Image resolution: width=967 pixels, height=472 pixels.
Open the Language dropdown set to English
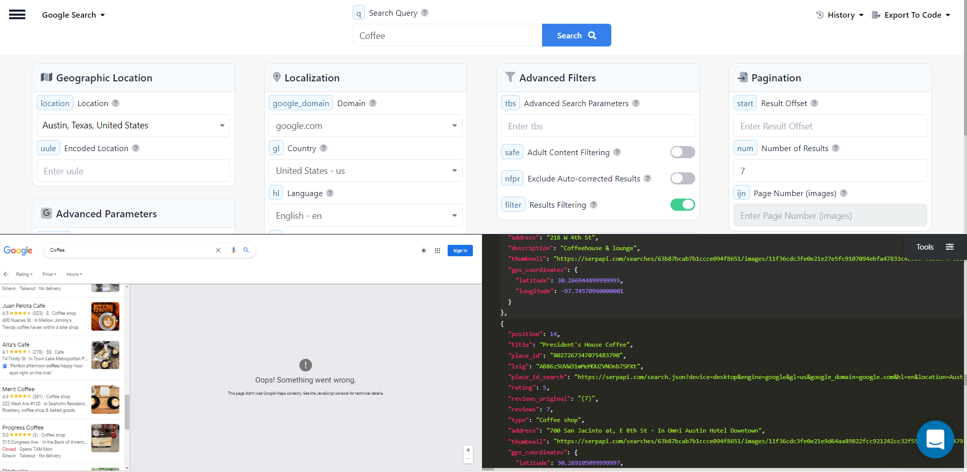tap(365, 215)
